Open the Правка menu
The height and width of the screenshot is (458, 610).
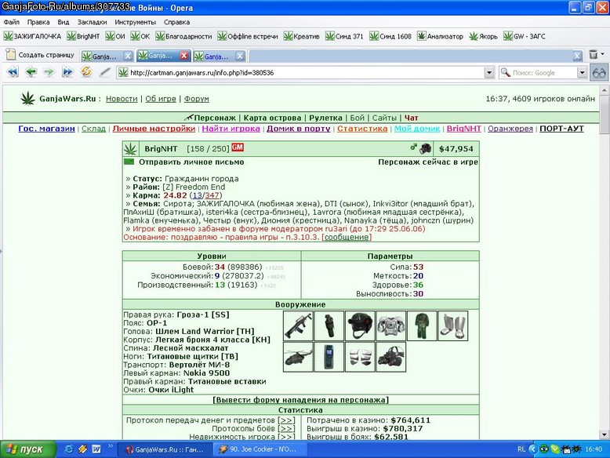point(38,22)
